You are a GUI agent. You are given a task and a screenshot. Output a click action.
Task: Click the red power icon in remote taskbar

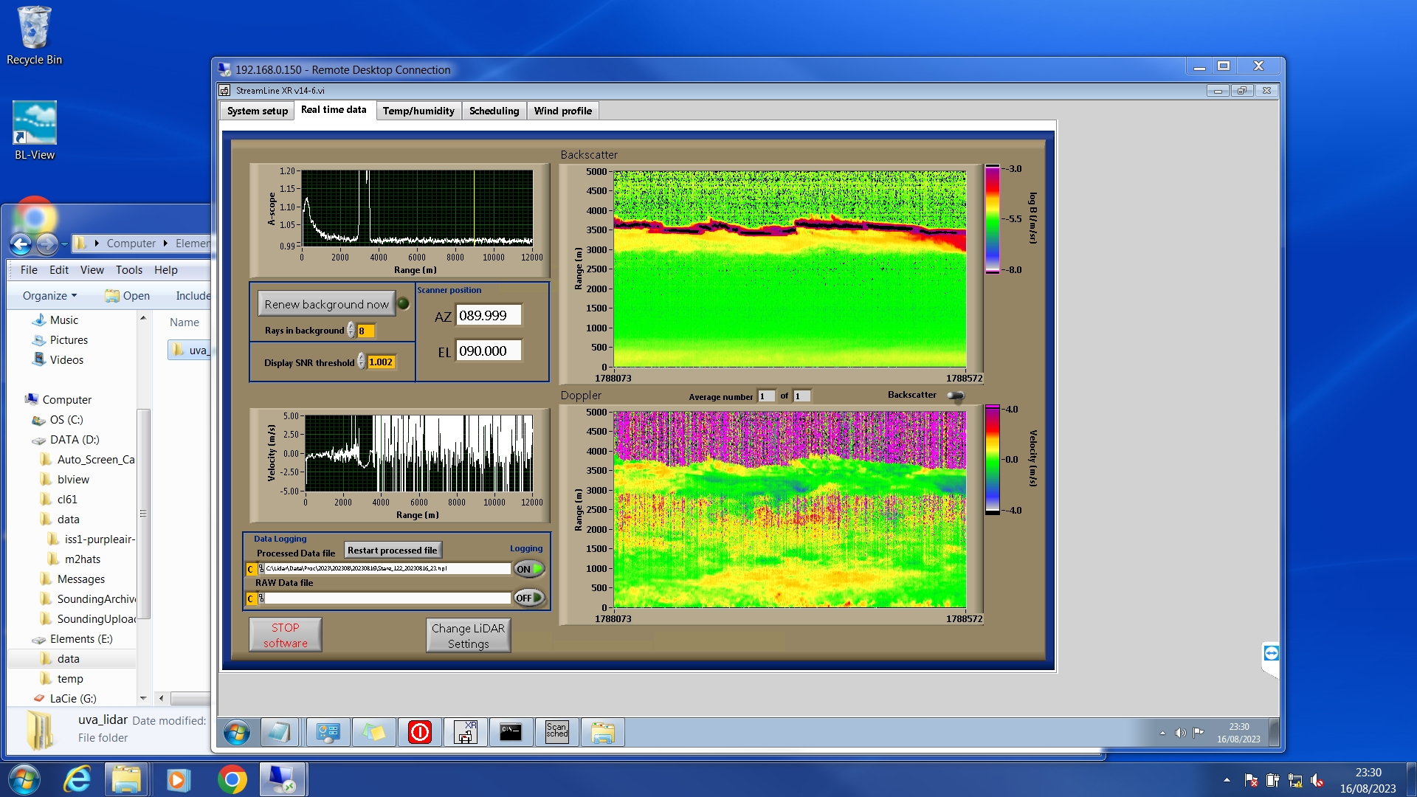tap(420, 732)
